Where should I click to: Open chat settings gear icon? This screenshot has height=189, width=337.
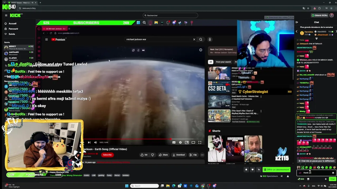(x=326, y=179)
